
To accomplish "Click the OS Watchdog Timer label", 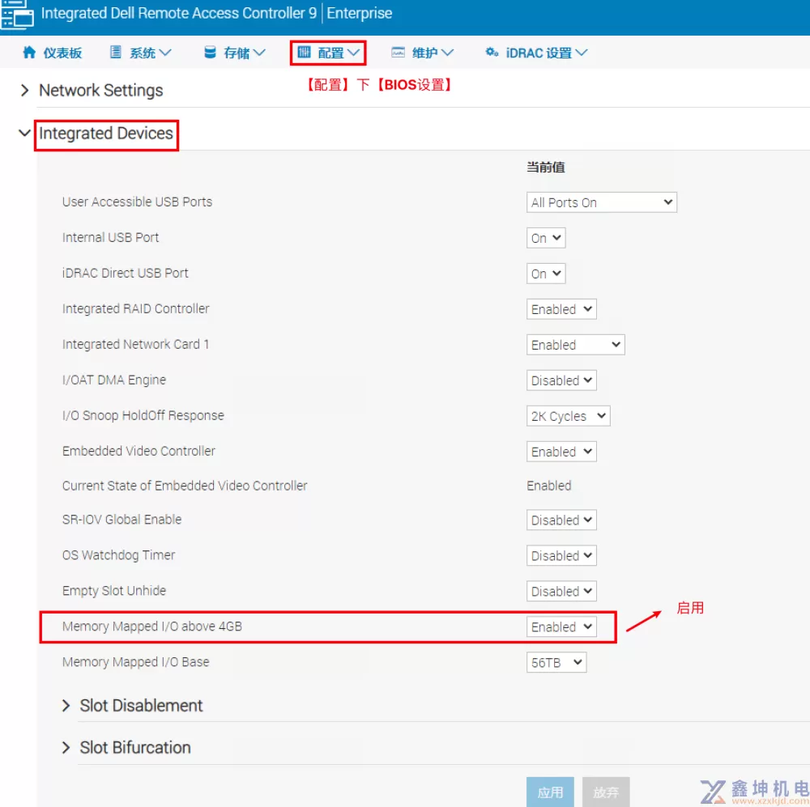I will coord(118,555).
